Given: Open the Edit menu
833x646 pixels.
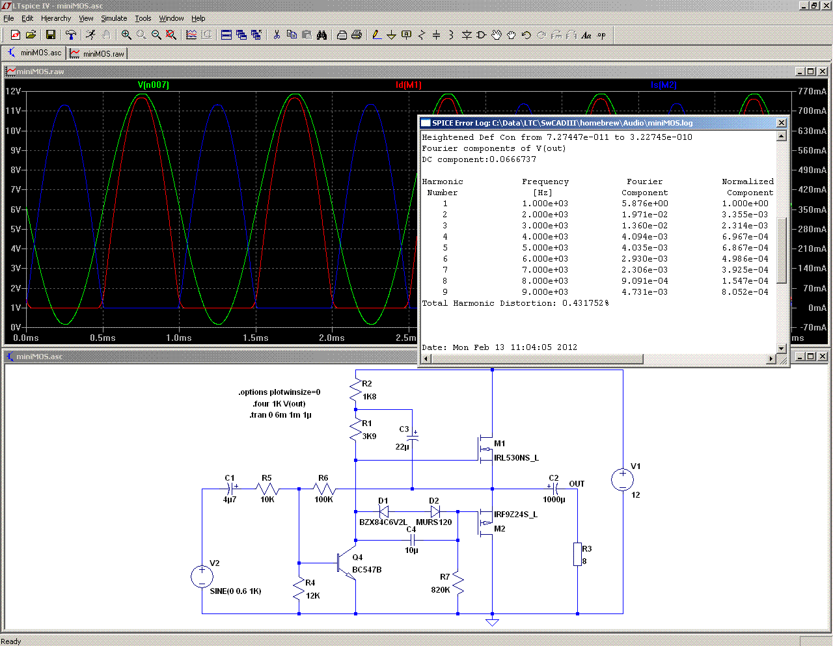Looking at the screenshot, I should [x=27, y=18].
